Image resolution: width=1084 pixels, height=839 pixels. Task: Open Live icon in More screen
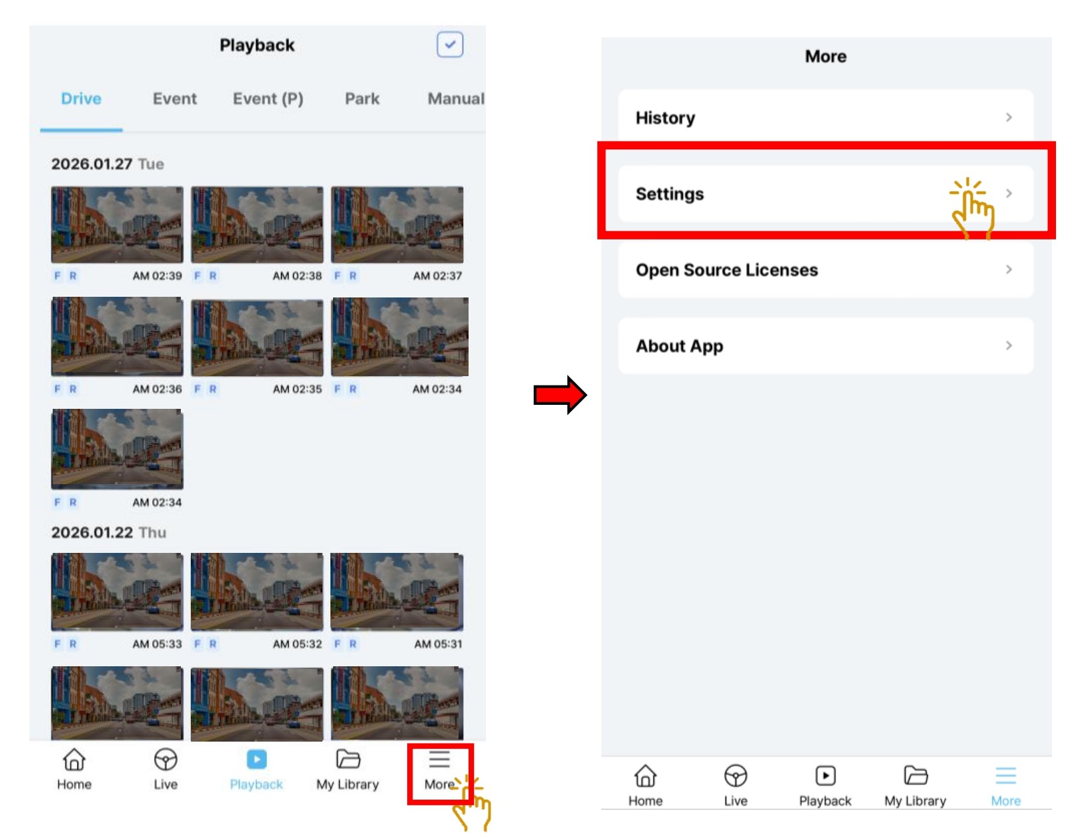pos(736,776)
